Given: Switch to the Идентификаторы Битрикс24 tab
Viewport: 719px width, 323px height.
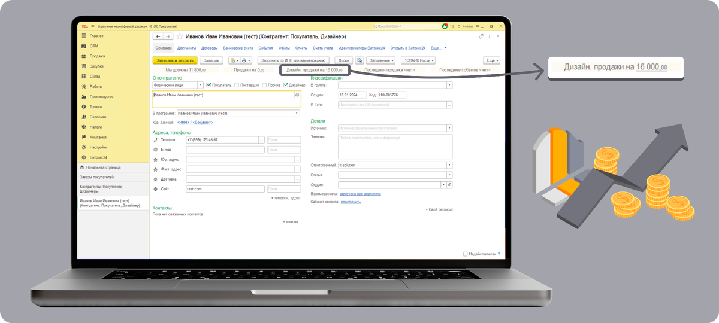Looking at the screenshot, I should pos(362,48).
